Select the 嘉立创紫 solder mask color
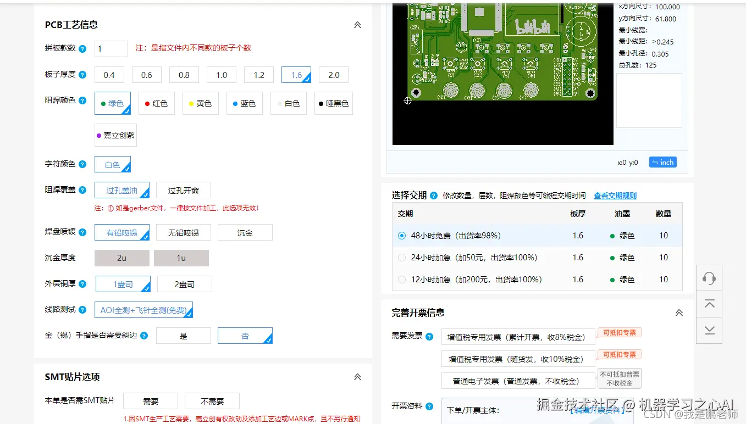Viewport: 746px width, 424px height. click(115, 135)
